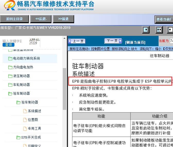This screenshot has width=173, height=147.
Task: Click open-folder icon of EPB开关总成
Action: [19, 137]
